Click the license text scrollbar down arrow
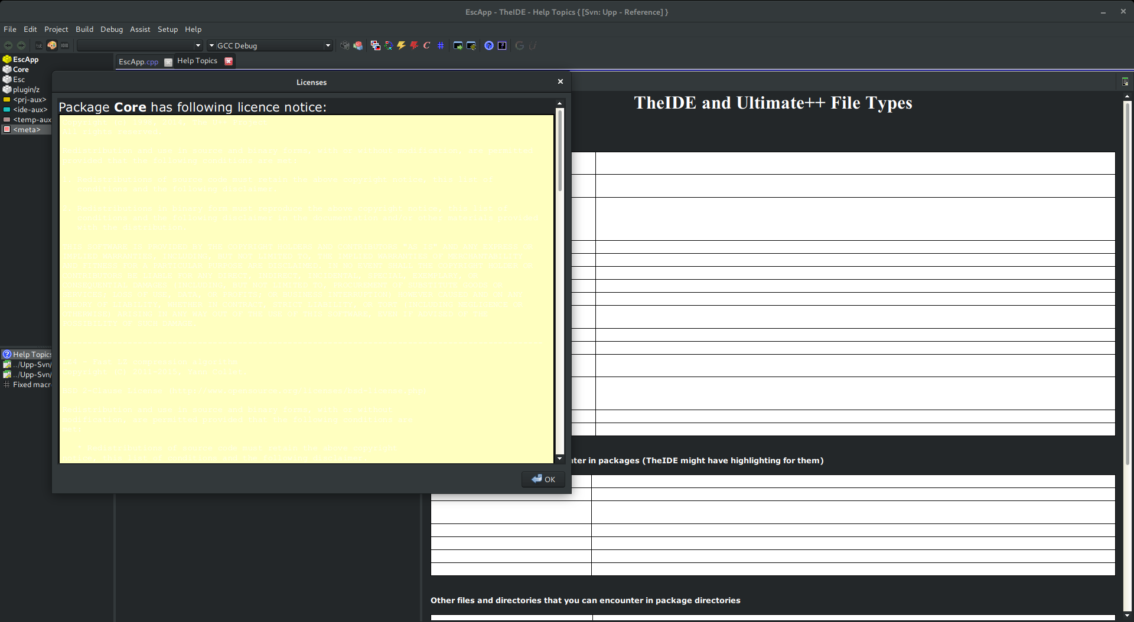This screenshot has height=622, width=1134. tap(560, 459)
